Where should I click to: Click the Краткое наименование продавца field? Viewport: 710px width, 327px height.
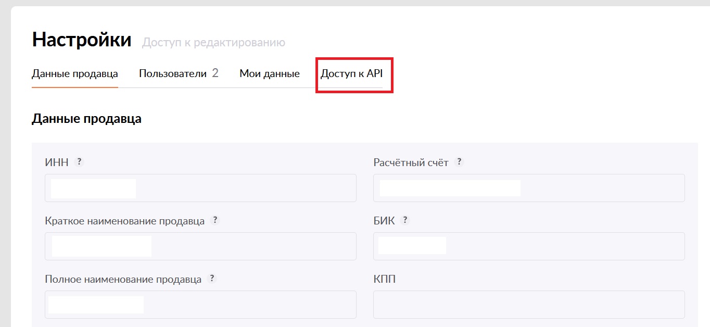click(200, 246)
